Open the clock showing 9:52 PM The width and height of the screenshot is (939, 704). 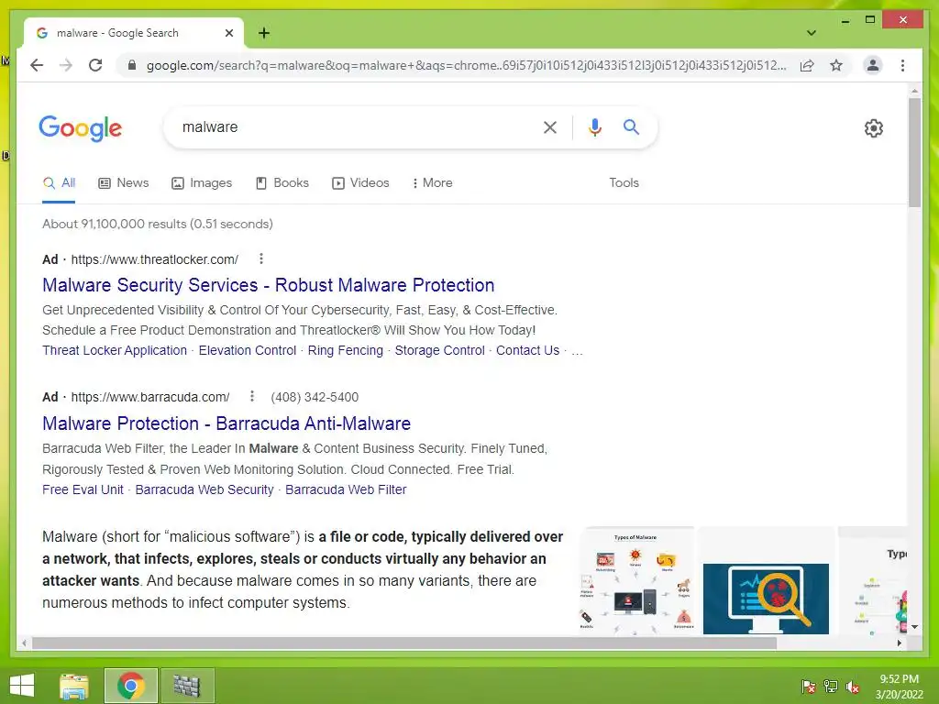[x=899, y=687]
